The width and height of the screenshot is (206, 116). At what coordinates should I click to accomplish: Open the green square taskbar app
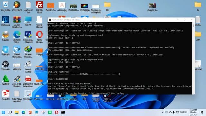(50, 112)
